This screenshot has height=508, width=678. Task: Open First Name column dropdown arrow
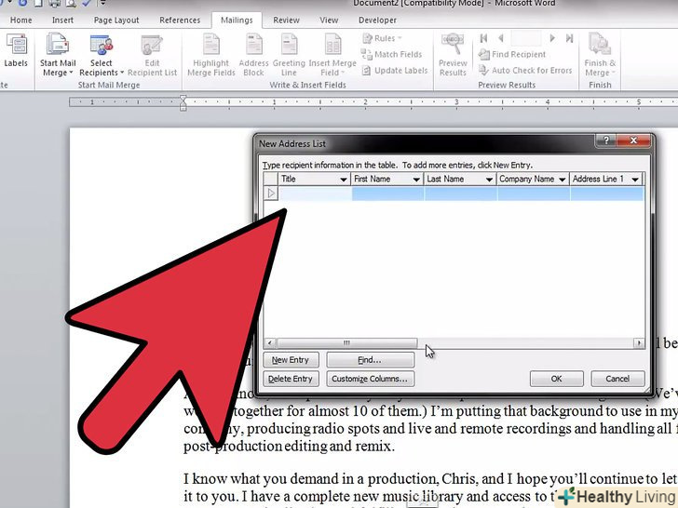416,180
